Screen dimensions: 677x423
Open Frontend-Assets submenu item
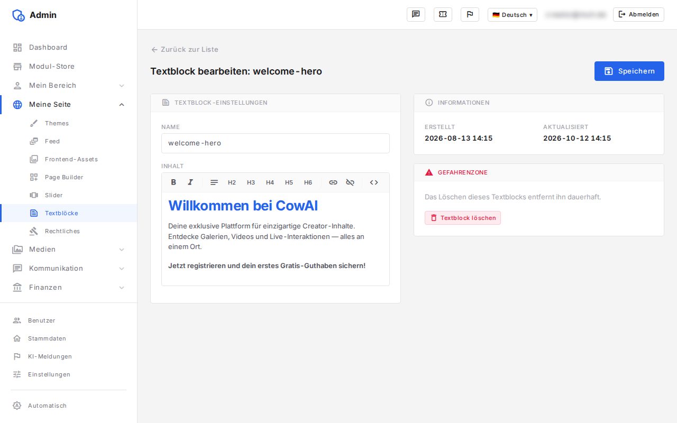tap(69, 159)
